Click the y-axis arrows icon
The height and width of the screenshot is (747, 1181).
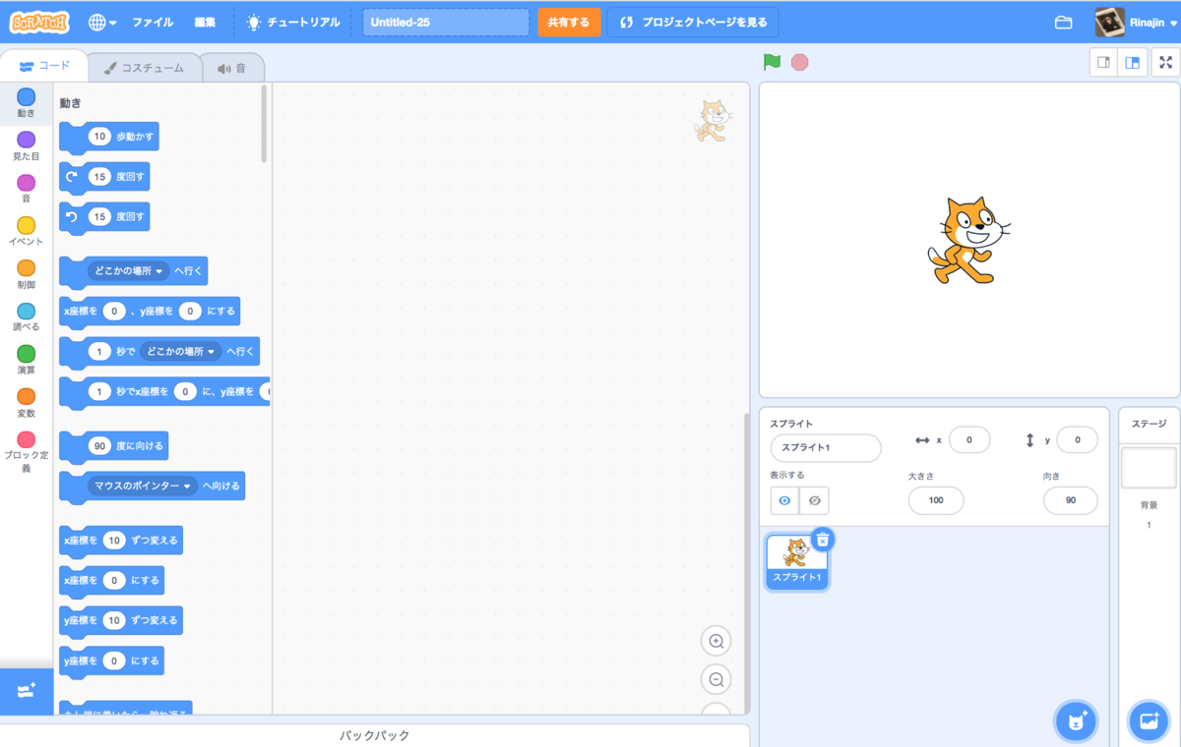pyautogui.click(x=1030, y=440)
